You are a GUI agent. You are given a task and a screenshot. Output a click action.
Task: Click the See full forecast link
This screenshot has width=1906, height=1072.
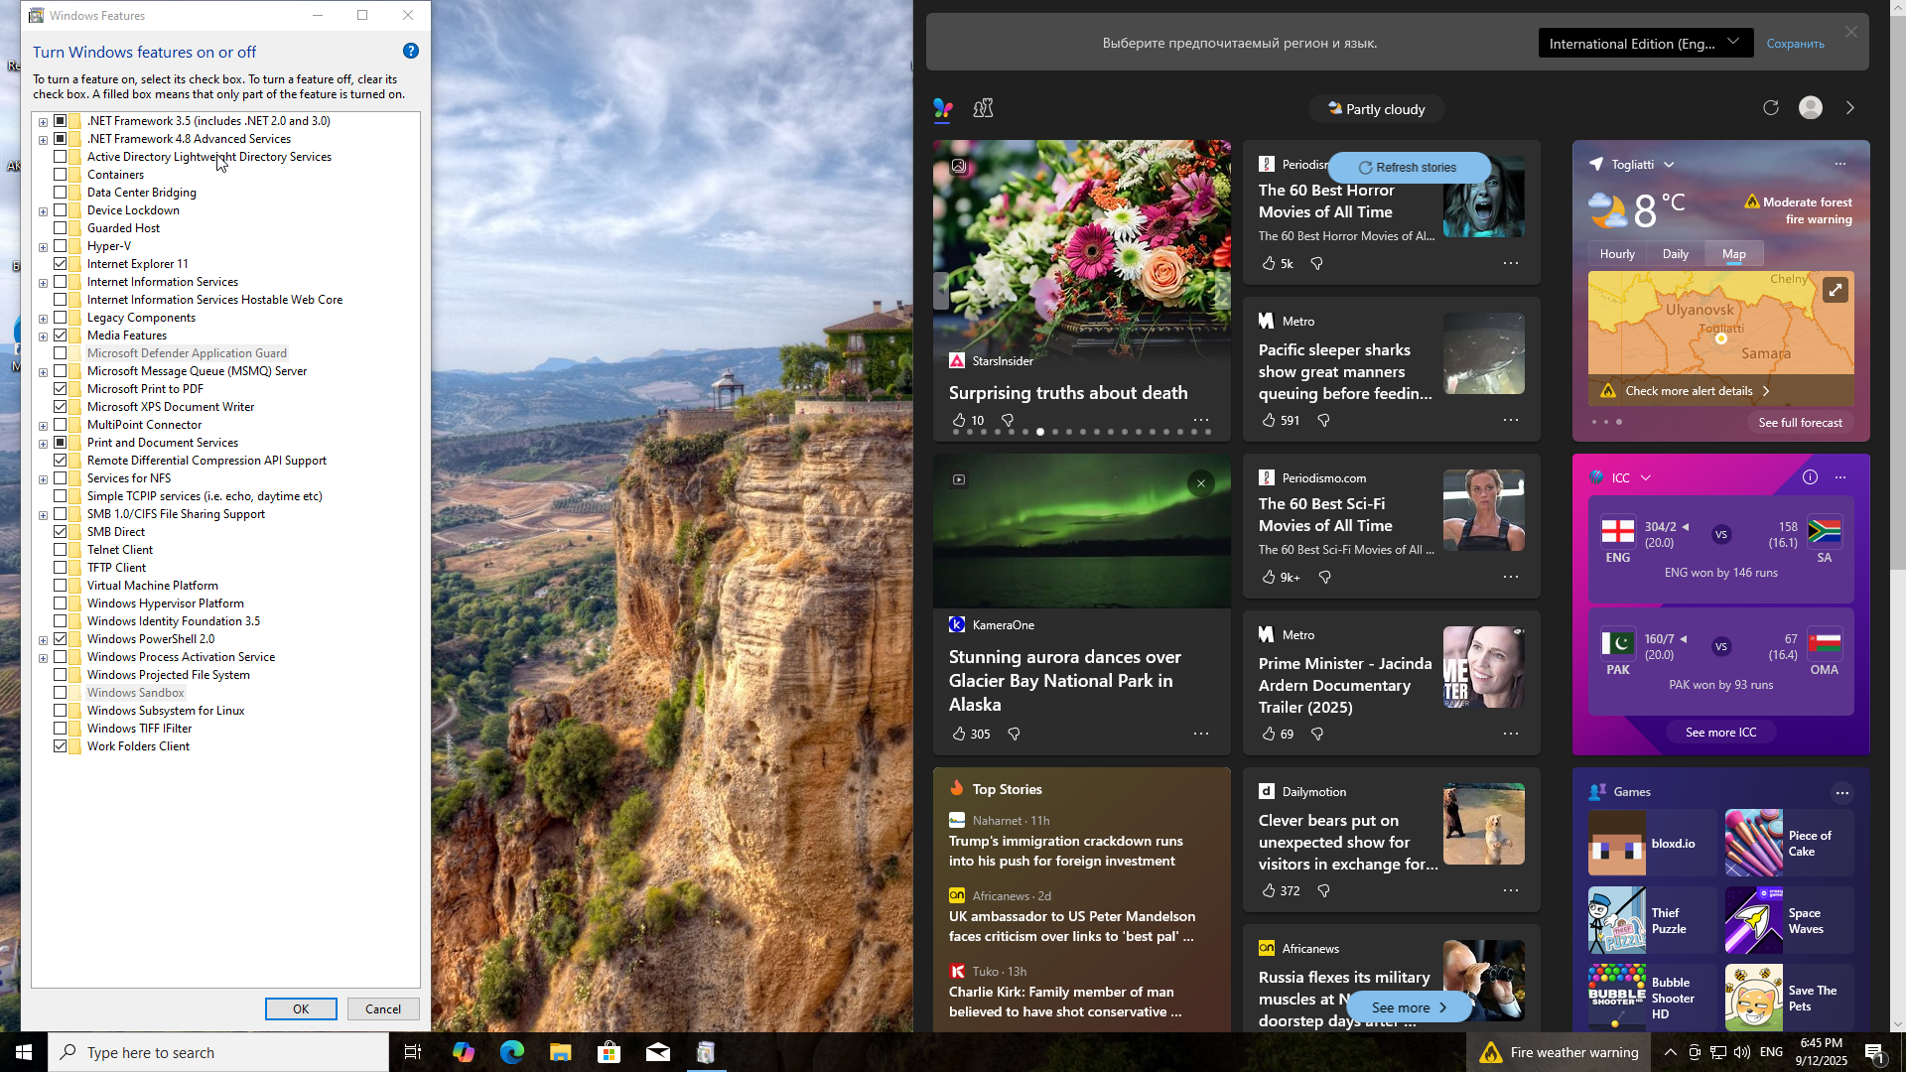(1799, 423)
